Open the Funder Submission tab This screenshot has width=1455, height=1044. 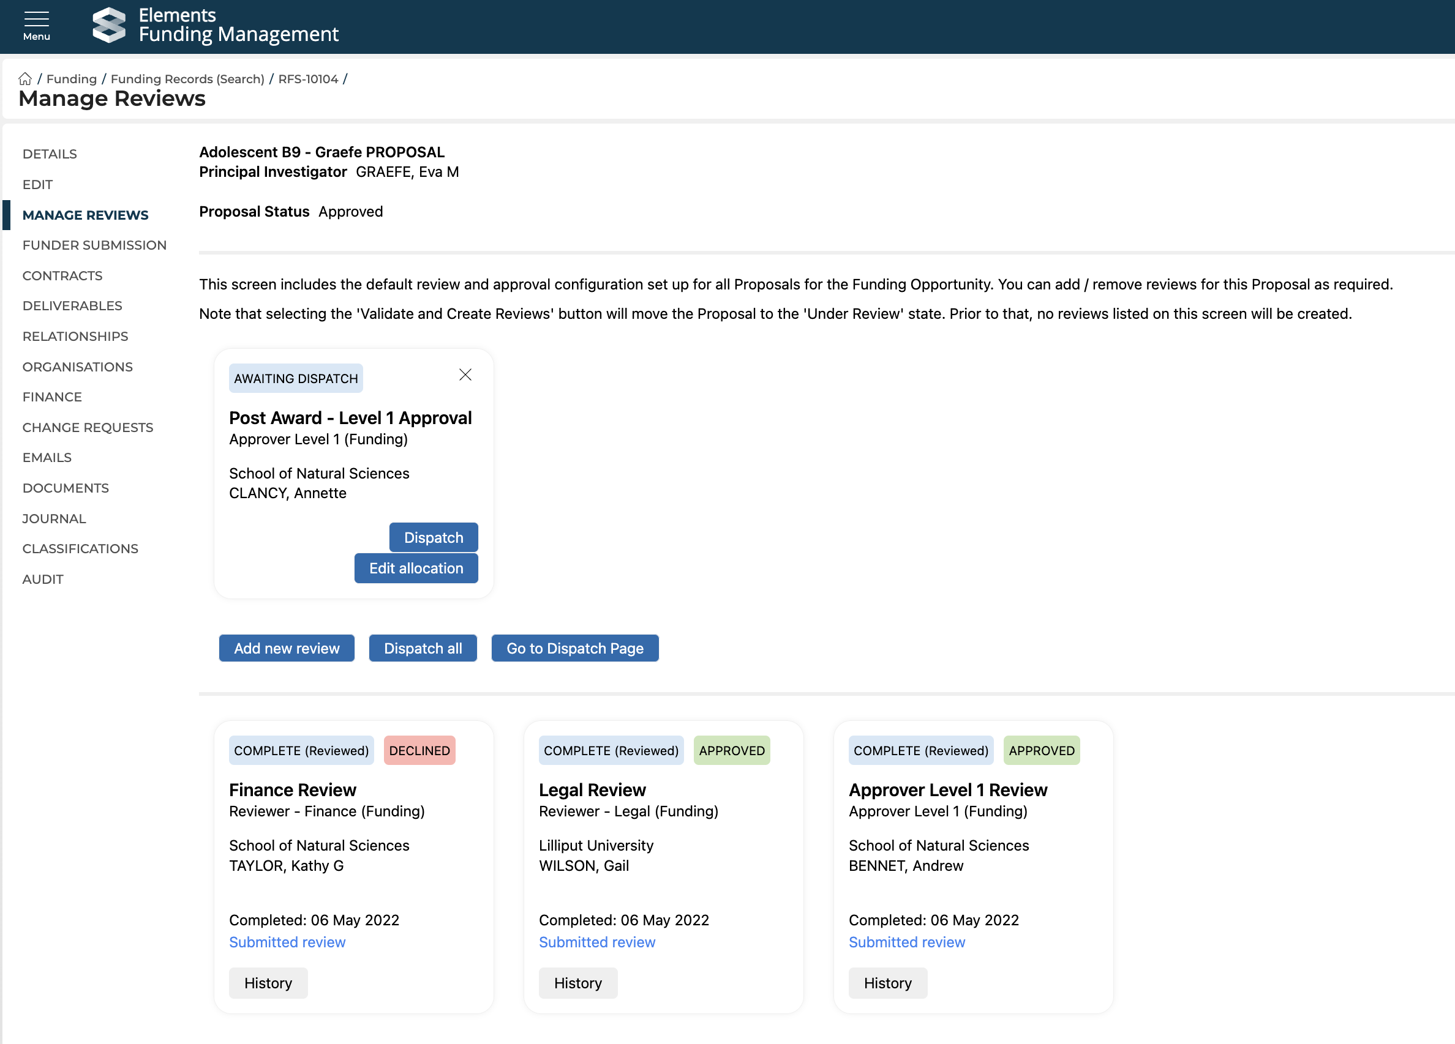(x=94, y=245)
